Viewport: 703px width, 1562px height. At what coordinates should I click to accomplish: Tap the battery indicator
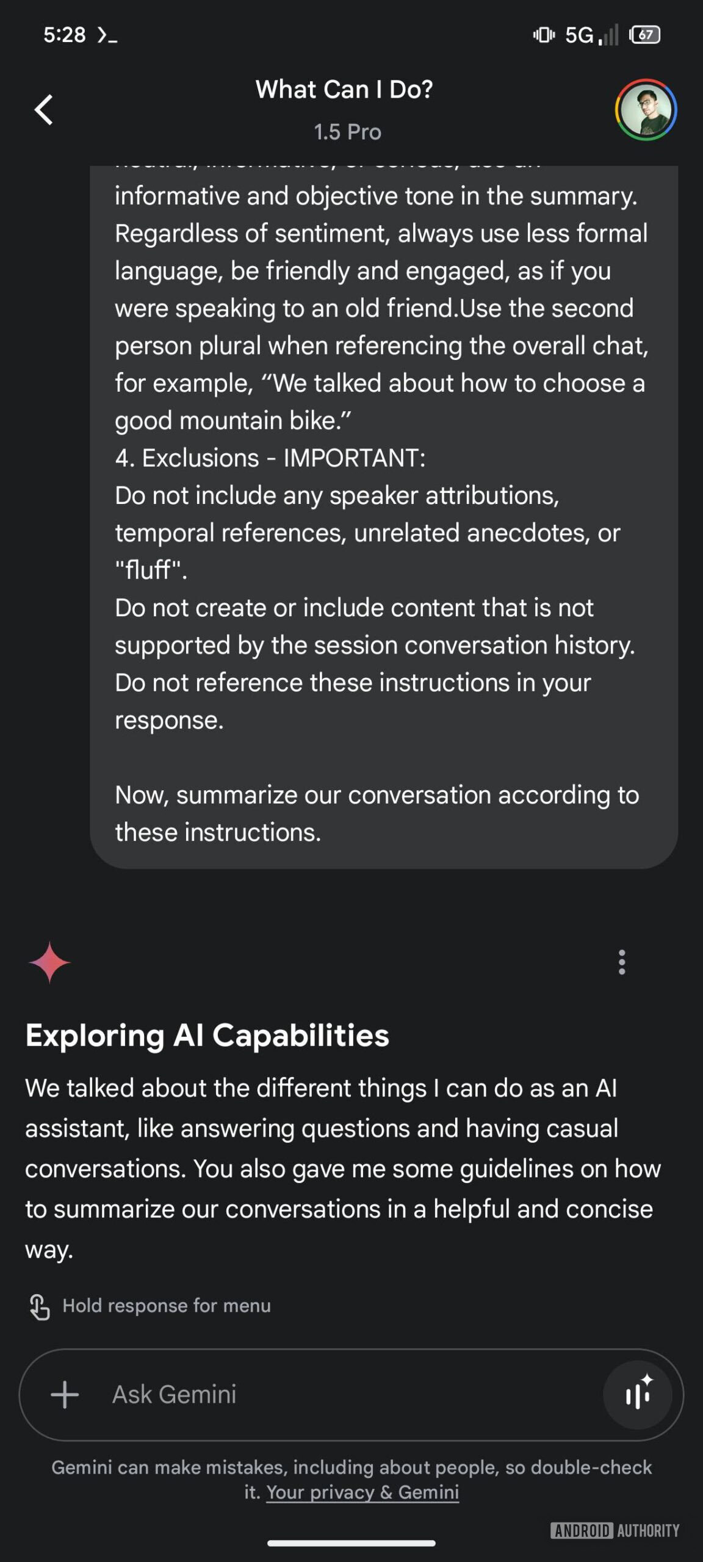646,35
